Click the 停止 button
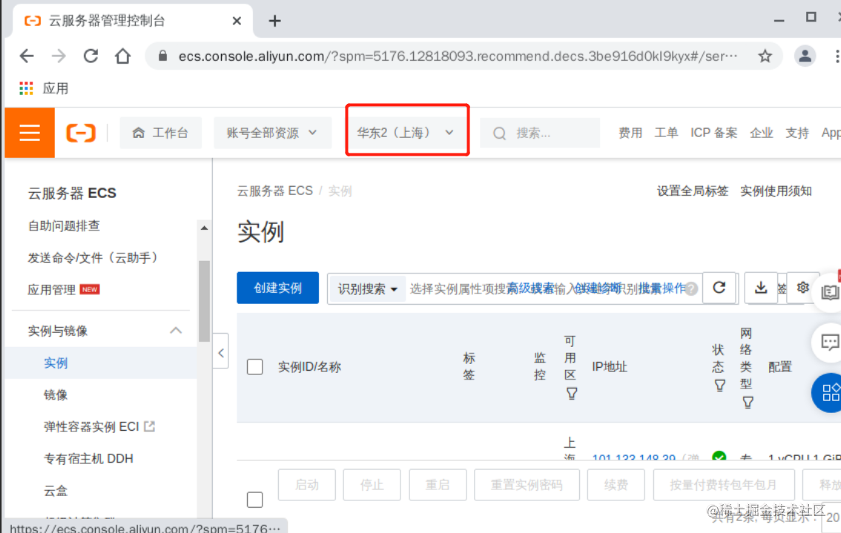Viewport: 841px width, 533px height. [x=372, y=485]
